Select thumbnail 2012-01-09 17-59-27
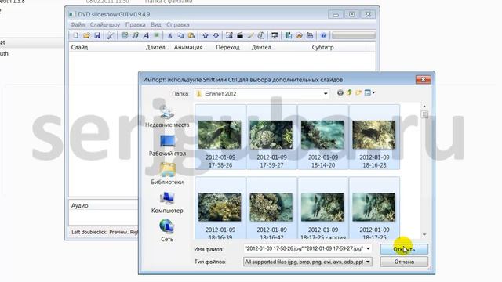This screenshot has height=282, width=502. (271, 137)
